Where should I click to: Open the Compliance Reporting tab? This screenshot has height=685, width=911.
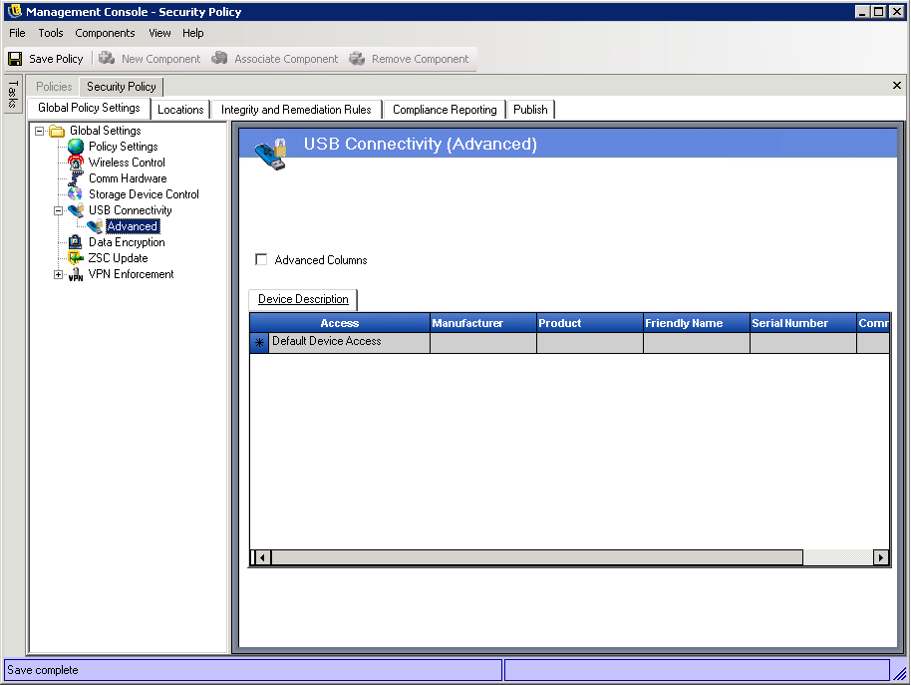coord(446,110)
